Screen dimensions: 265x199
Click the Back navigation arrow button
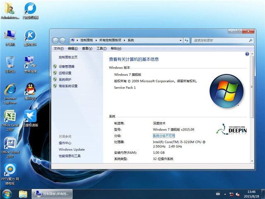coord(55,41)
